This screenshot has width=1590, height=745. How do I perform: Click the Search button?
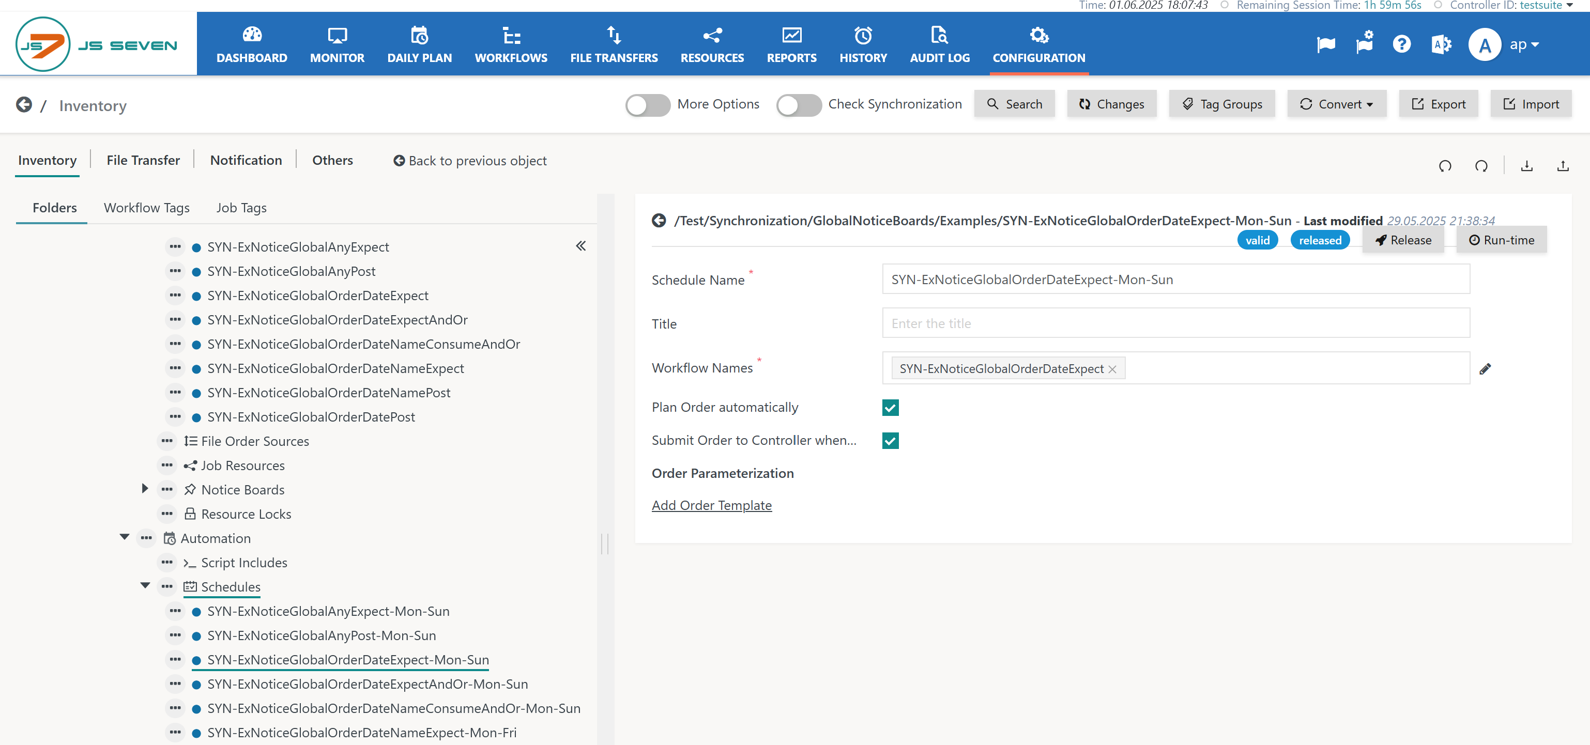pyautogui.click(x=1014, y=104)
